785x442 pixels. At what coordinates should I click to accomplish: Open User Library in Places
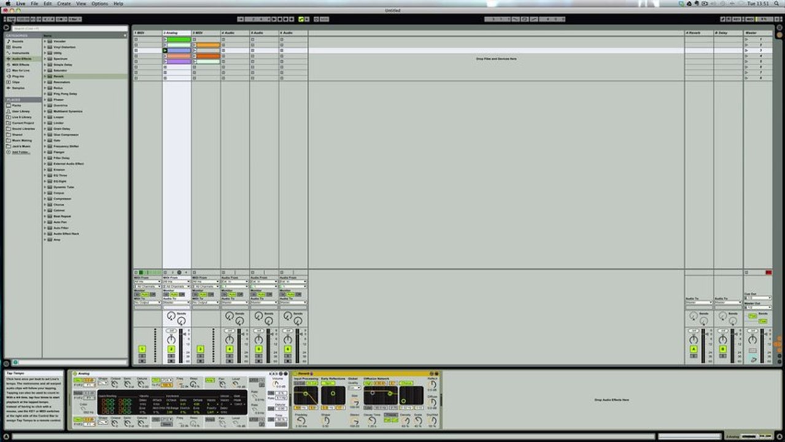(x=20, y=111)
